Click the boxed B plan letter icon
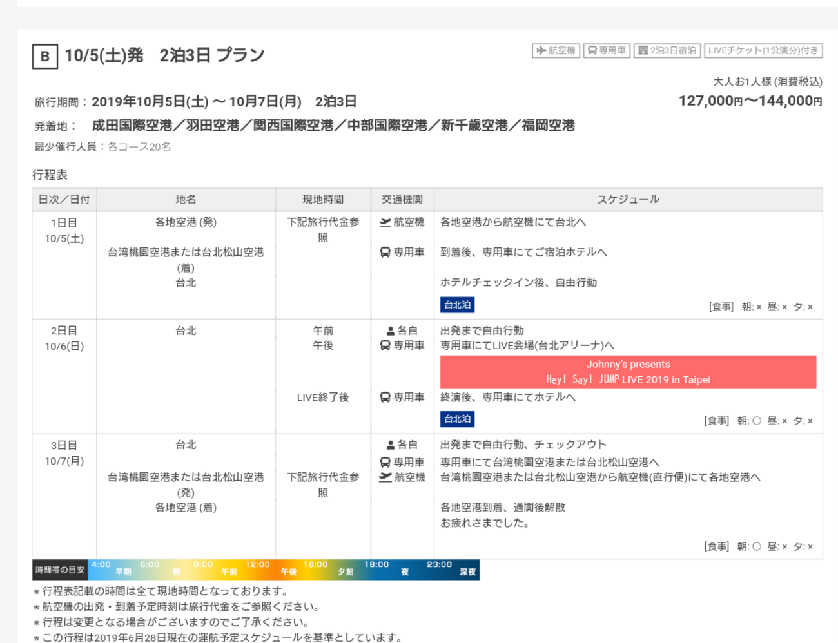The image size is (838, 643). (x=45, y=56)
